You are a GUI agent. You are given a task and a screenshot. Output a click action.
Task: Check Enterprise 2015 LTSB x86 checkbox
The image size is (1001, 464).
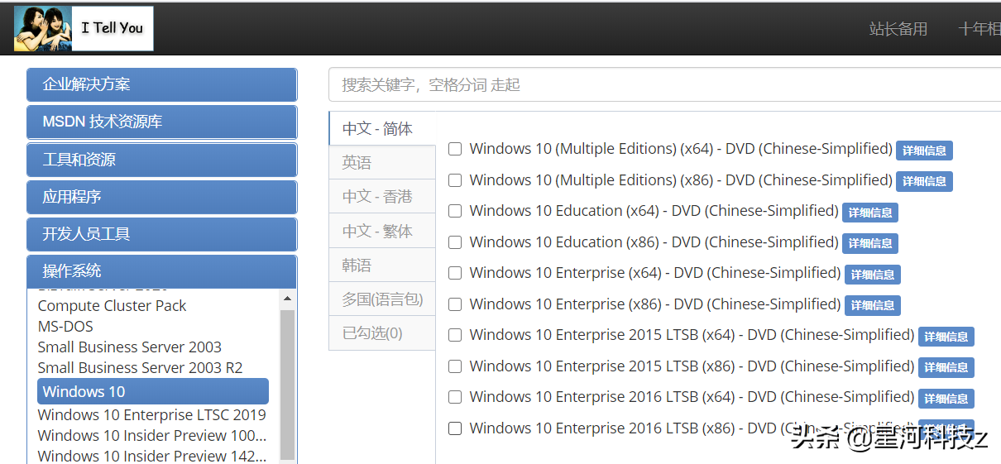(x=455, y=366)
